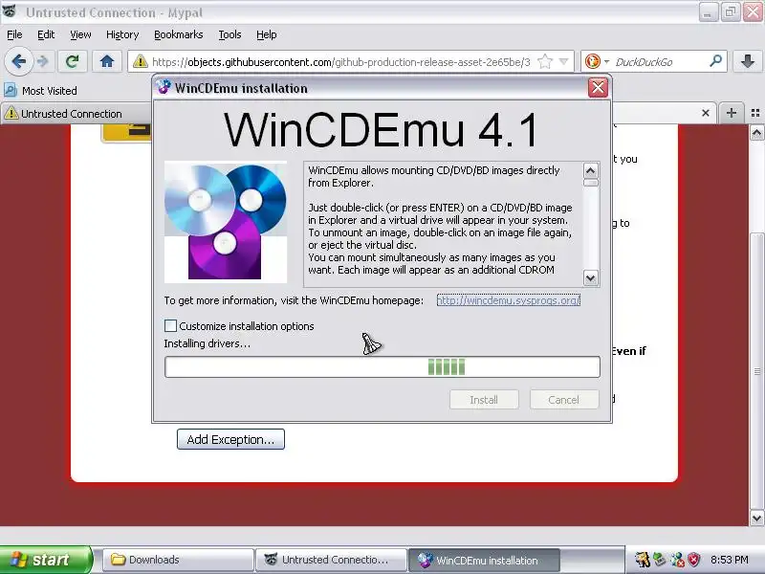Open the WinCDEmu homepage link
The height and width of the screenshot is (574, 765).
[x=508, y=300]
